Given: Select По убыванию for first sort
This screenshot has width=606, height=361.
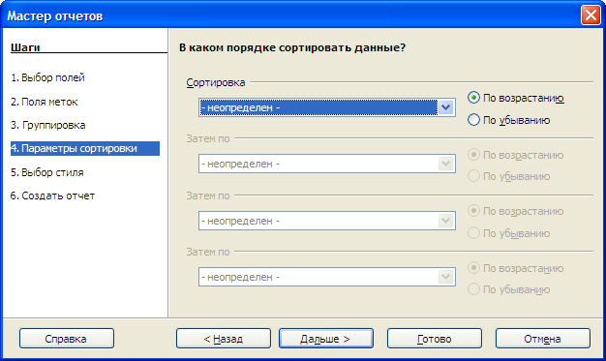Looking at the screenshot, I should pos(508,120).
